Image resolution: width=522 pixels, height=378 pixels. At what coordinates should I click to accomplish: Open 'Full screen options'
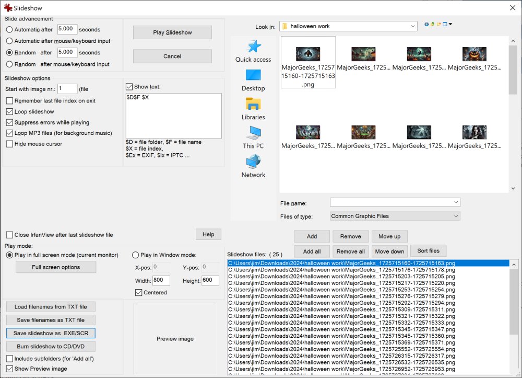56,267
